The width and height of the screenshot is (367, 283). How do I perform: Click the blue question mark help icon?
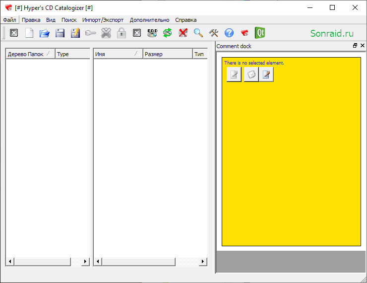click(229, 33)
